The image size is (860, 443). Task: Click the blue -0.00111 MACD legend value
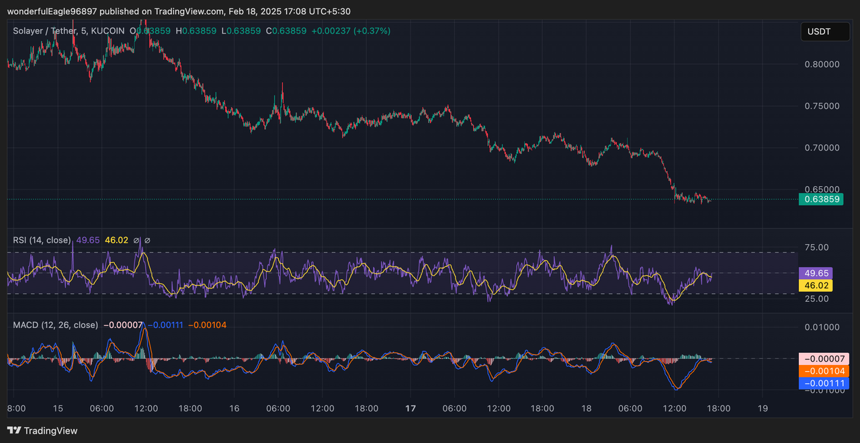pyautogui.click(x=165, y=325)
